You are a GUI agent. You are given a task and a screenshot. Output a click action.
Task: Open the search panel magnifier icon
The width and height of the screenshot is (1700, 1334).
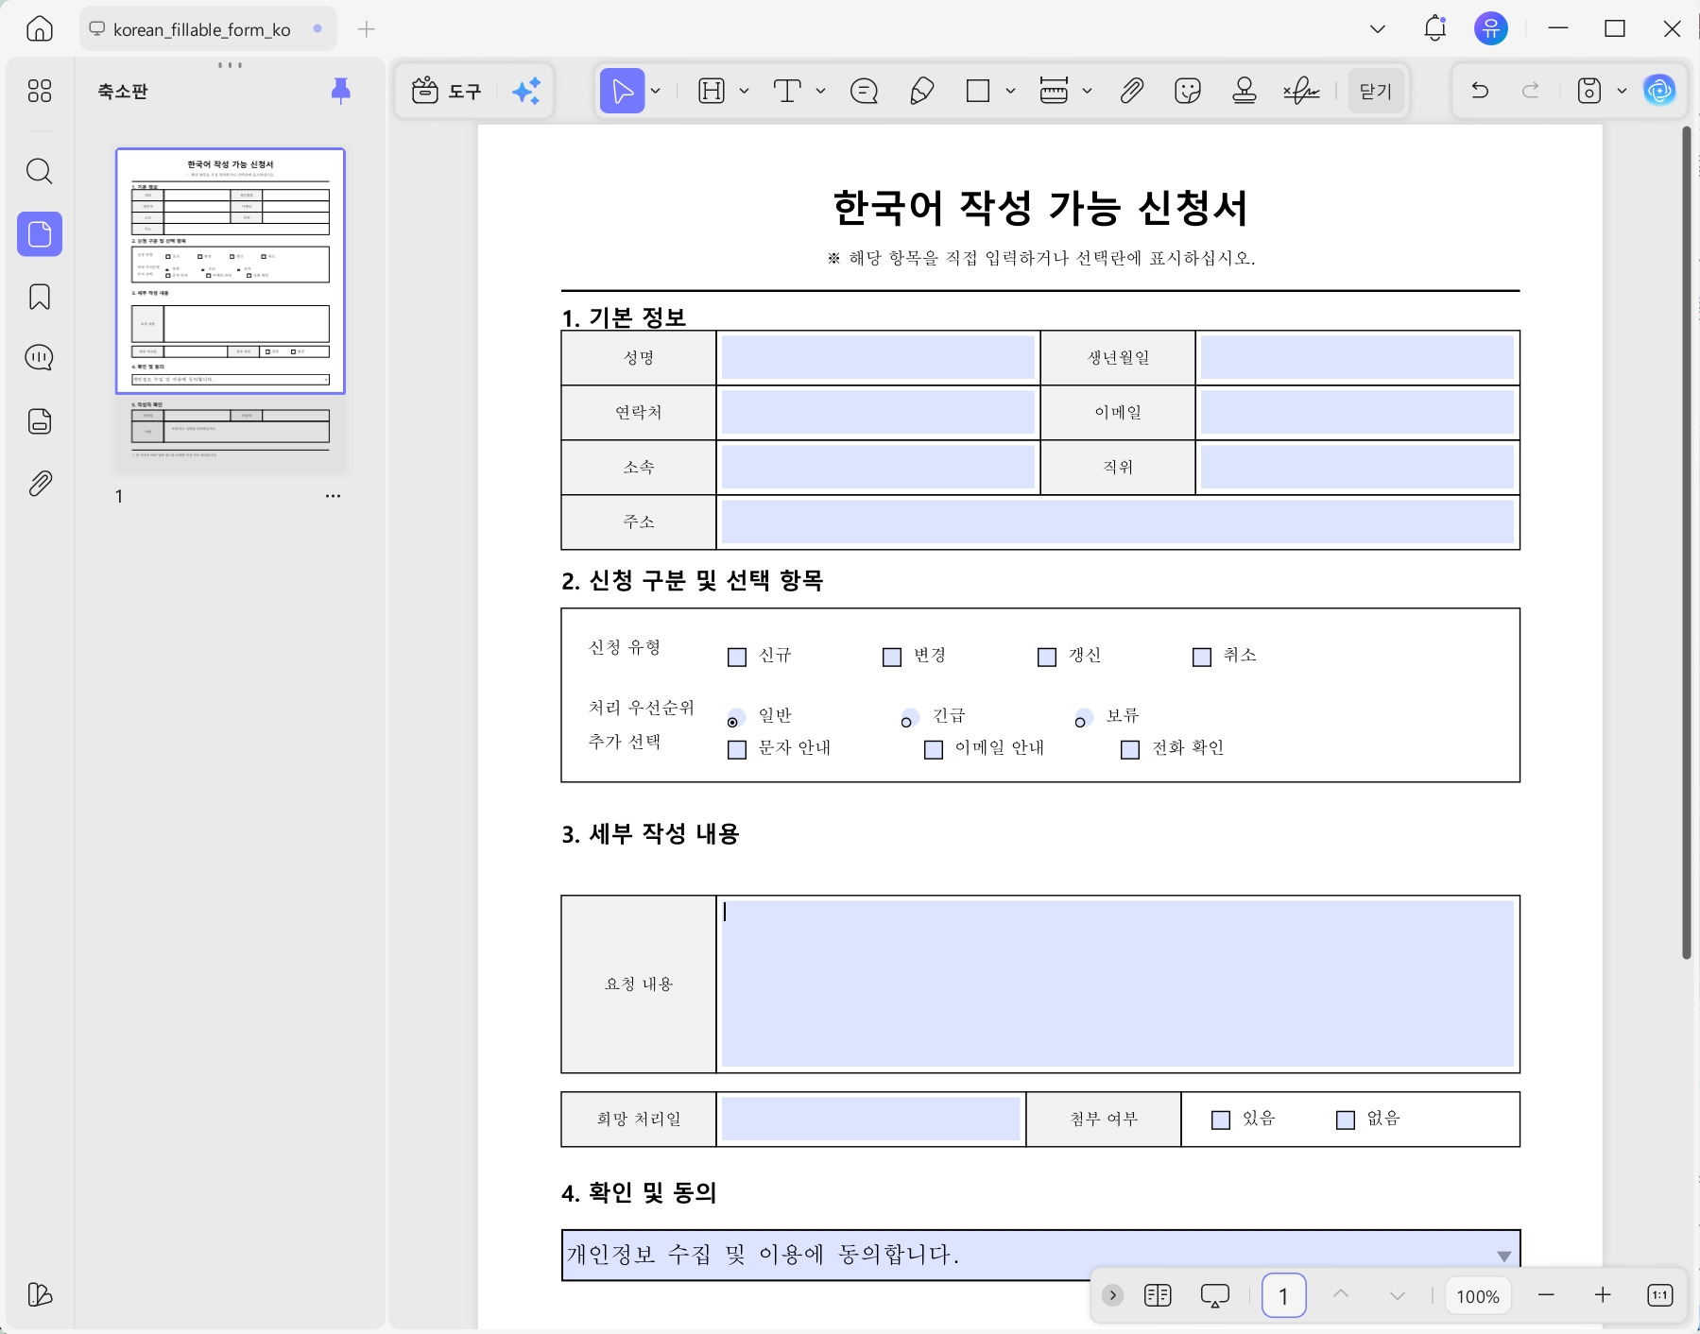point(40,171)
